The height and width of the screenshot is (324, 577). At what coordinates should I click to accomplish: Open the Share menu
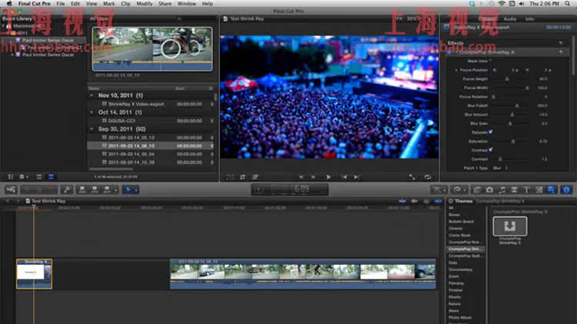coord(165,4)
